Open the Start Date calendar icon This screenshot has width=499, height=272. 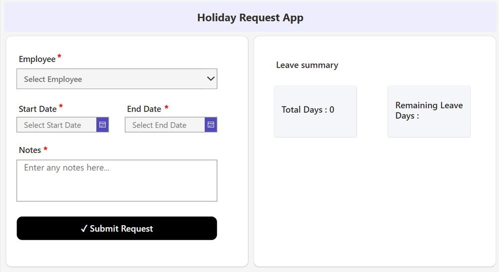pos(102,125)
